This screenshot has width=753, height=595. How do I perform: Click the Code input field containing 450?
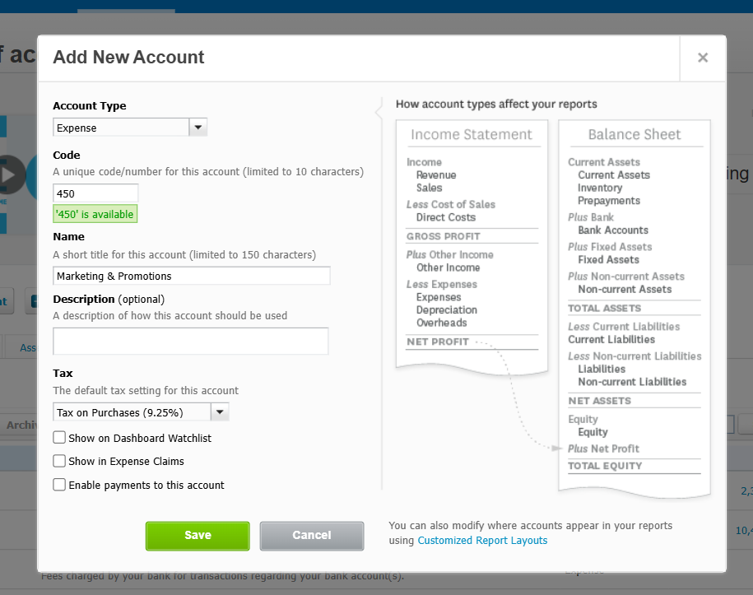pyautogui.click(x=95, y=193)
